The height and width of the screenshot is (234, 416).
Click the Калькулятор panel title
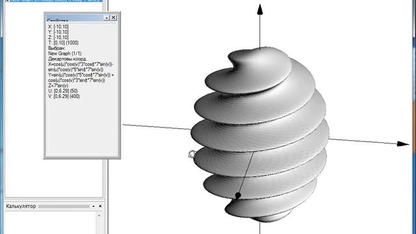coord(21,206)
